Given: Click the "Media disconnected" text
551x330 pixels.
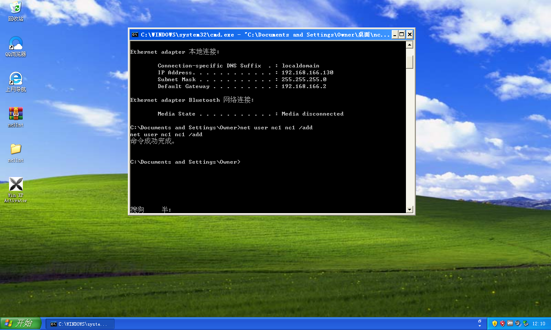Looking at the screenshot, I should click(313, 114).
